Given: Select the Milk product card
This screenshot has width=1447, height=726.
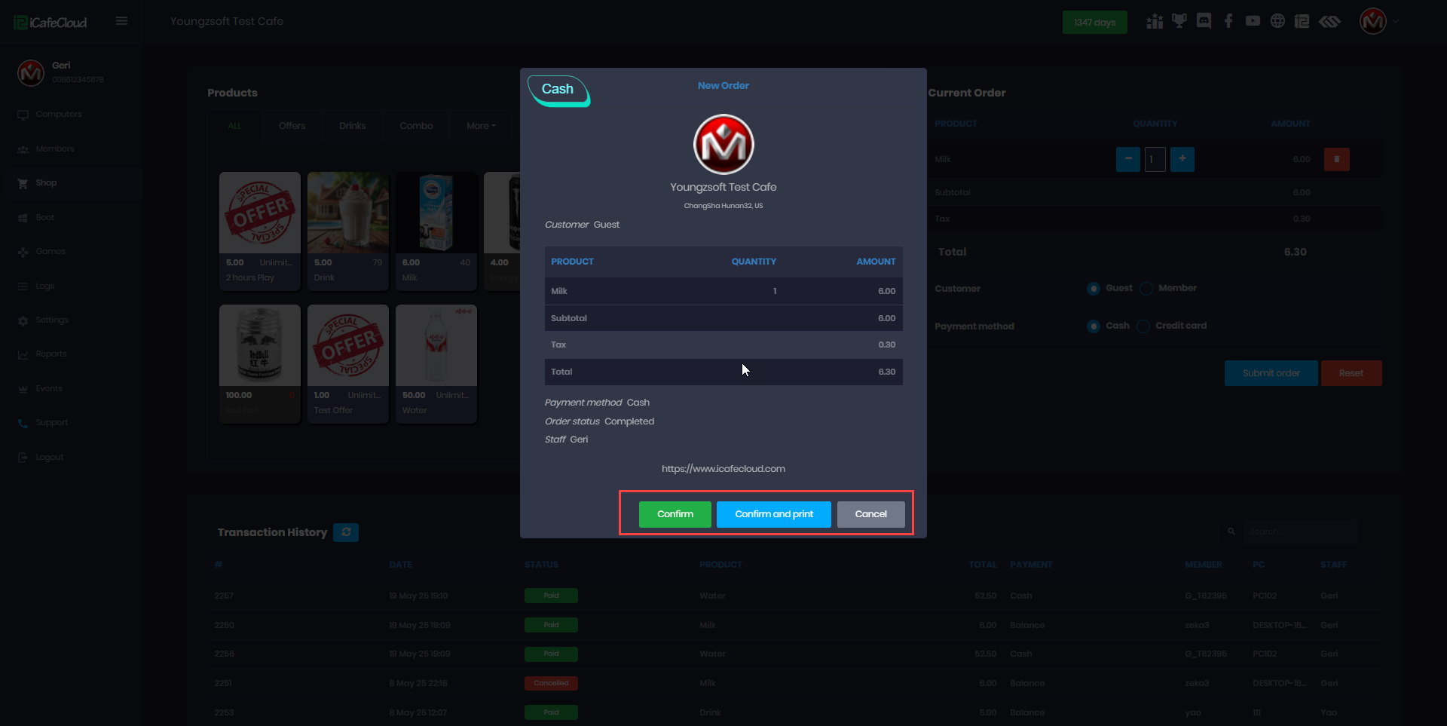Looking at the screenshot, I should pyautogui.click(x=436, y=231).
